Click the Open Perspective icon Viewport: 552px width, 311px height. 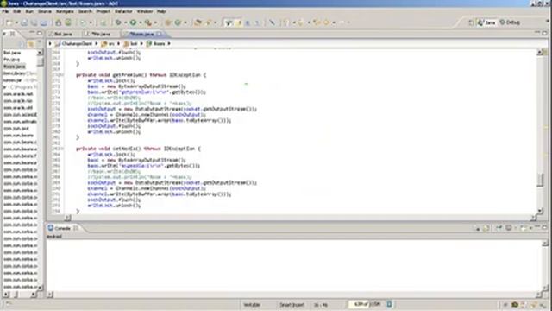[x=471, y=22]
